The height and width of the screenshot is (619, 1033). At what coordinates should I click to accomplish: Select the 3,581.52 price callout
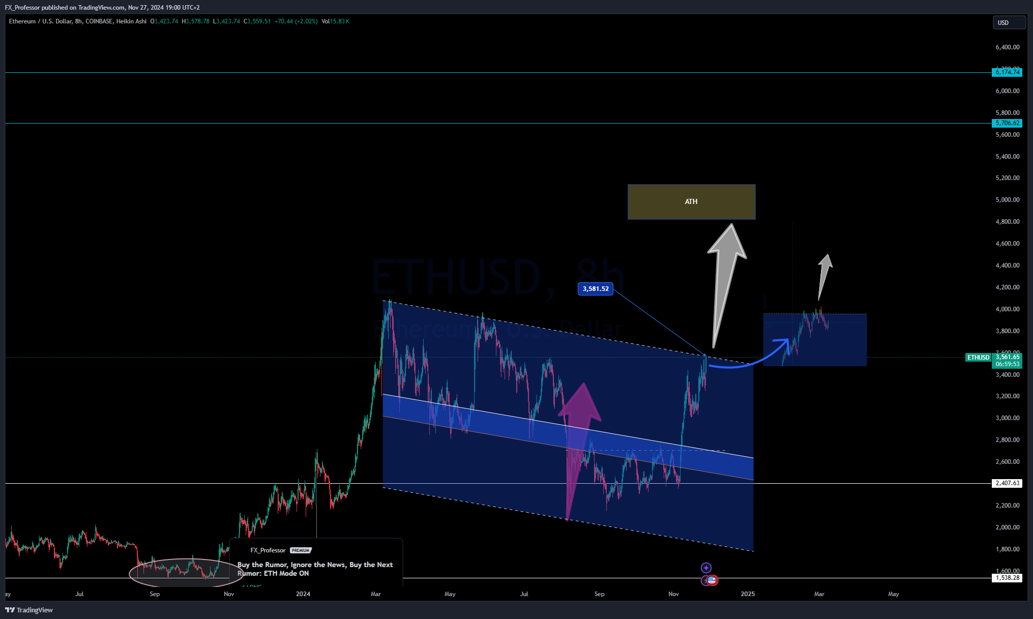click(596, 289)
